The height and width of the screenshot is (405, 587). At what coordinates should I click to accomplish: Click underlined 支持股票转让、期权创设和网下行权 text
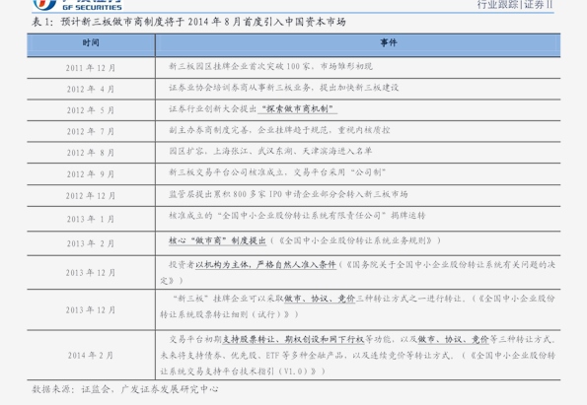[x=293, y=340]
